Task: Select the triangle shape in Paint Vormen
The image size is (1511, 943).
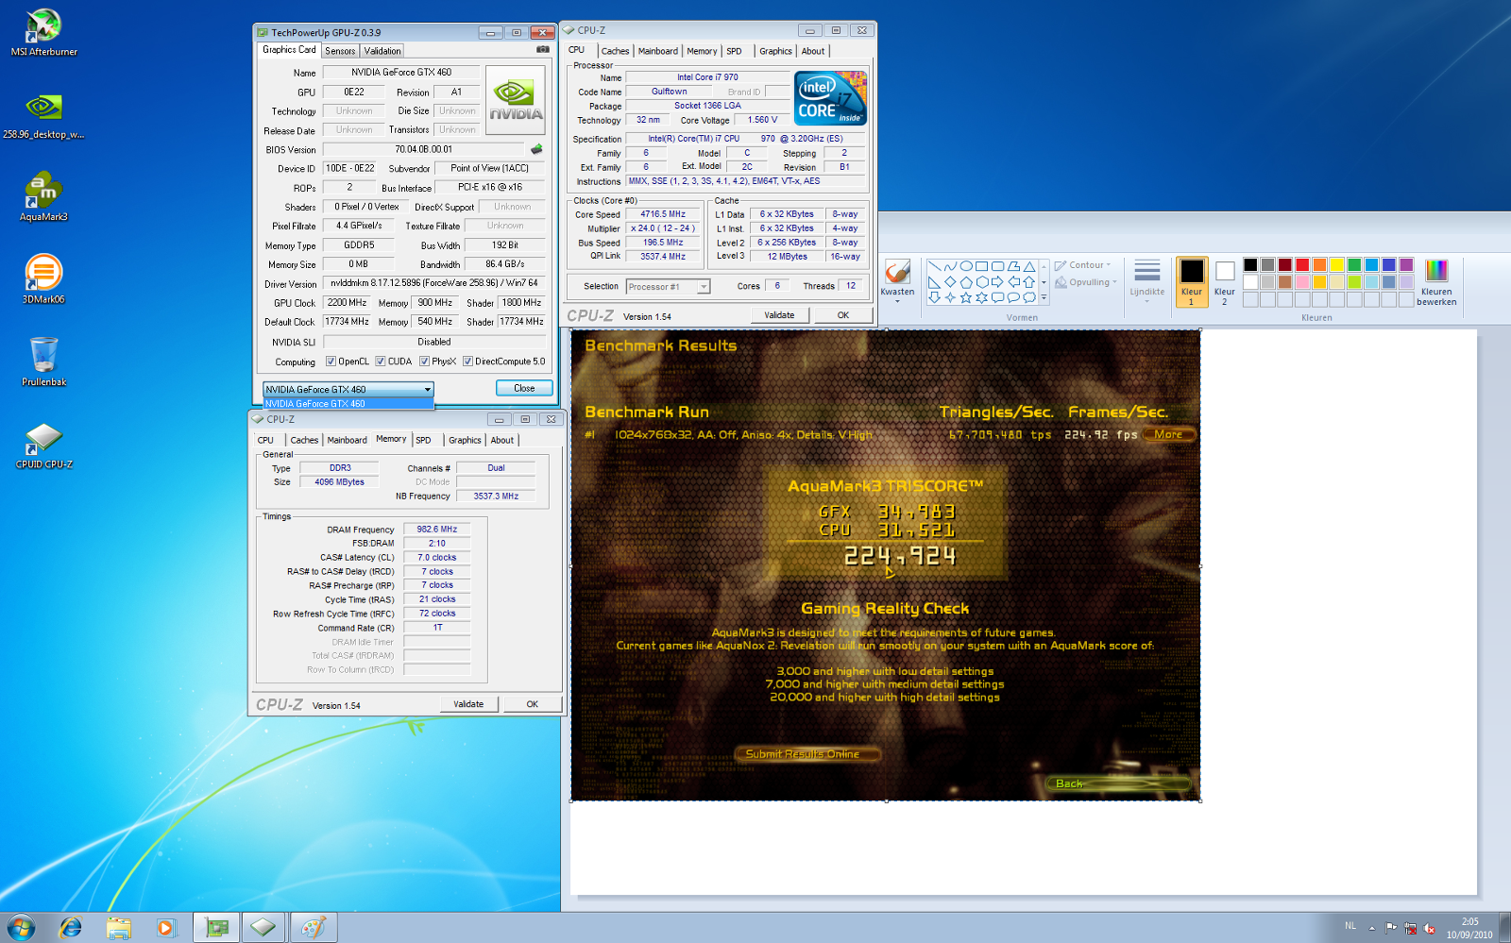Action: click(1029, 266)
